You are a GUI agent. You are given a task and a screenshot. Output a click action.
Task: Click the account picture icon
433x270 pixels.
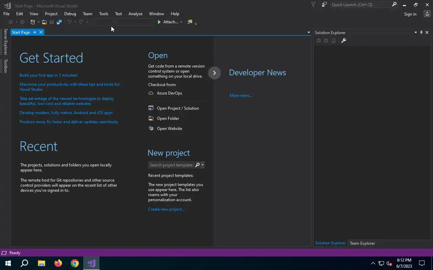click(427, 14)
